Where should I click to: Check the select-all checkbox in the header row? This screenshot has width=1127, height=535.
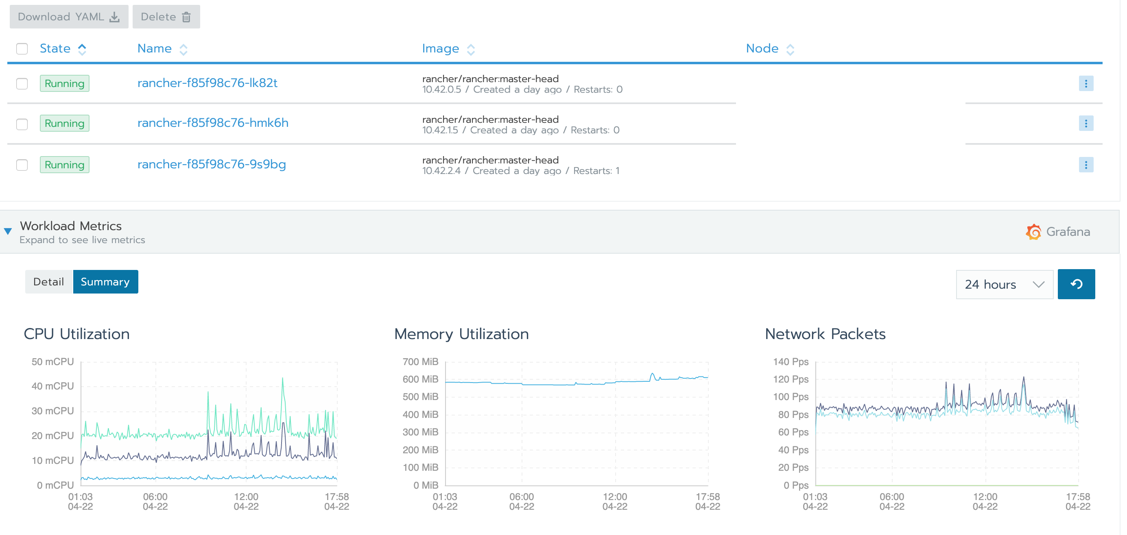point(22,49)
